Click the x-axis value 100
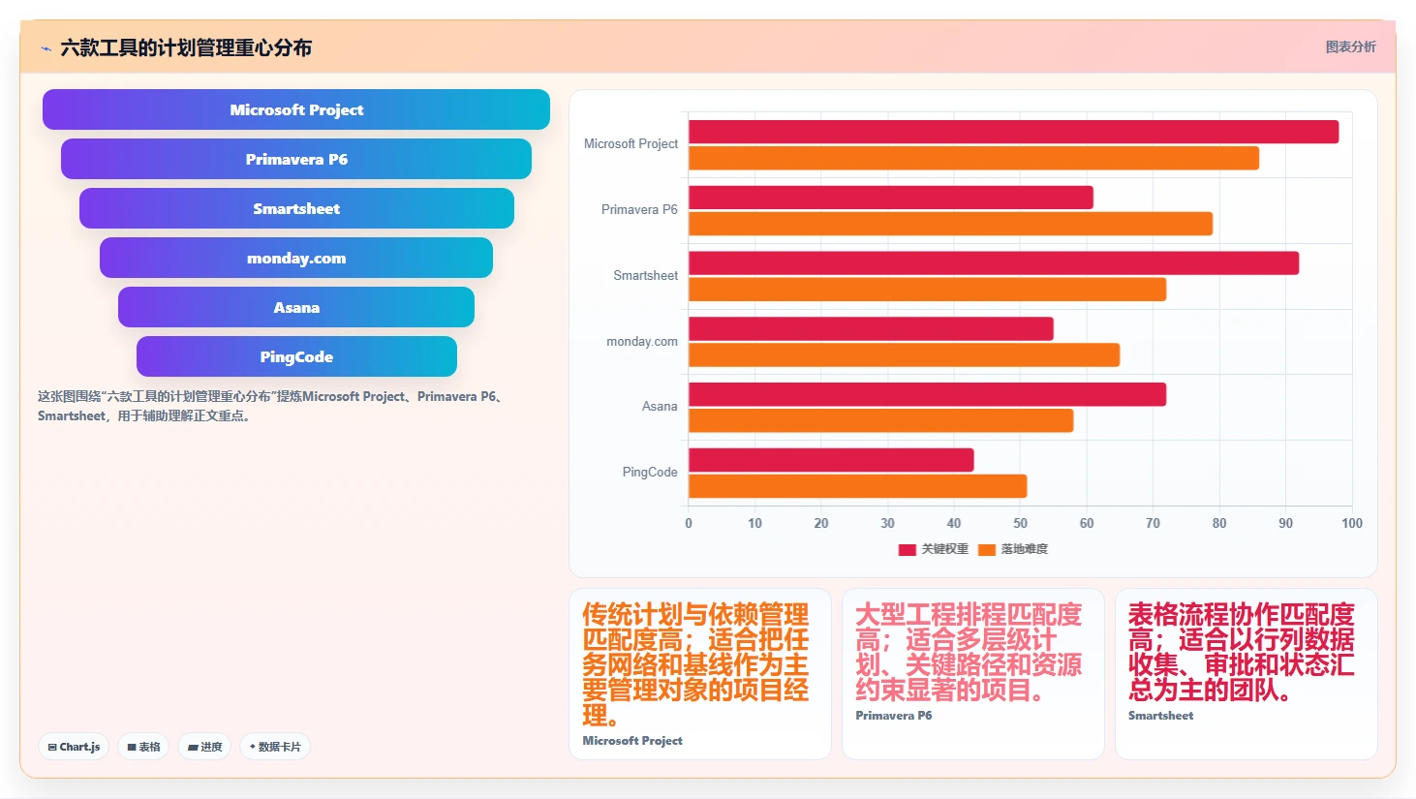Viewport: 1416px width, 799px height. click(1352, 523)
